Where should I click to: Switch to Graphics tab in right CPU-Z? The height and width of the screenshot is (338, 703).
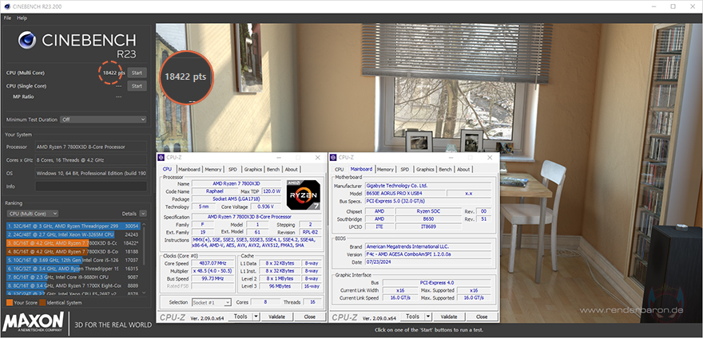(x=425, y=169)
